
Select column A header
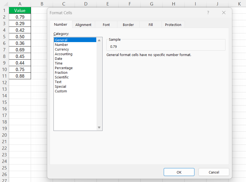click(x=20, y=4)
